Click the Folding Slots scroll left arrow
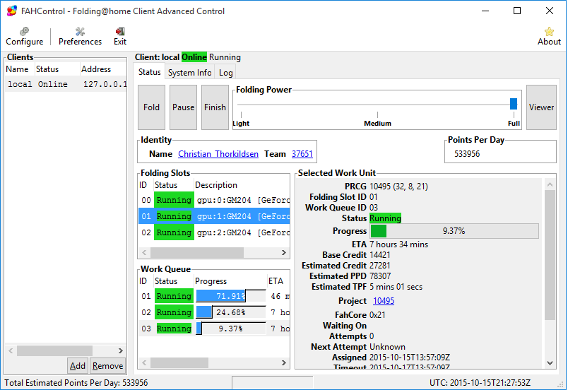The image size is (568, 390). (144, 253)
